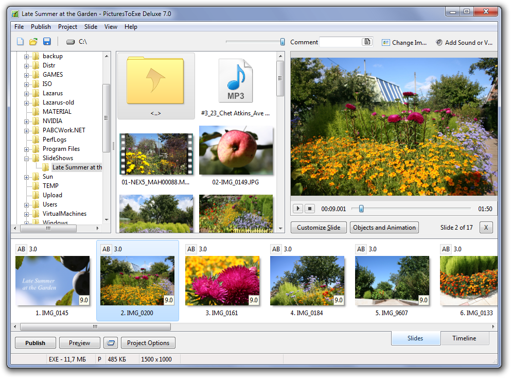Select the Upload folder
This screenshot has width=511, height=378.
tap(52, 195)
